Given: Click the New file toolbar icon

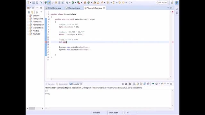Looking at the screenshot, I should (x=28, y=3).
